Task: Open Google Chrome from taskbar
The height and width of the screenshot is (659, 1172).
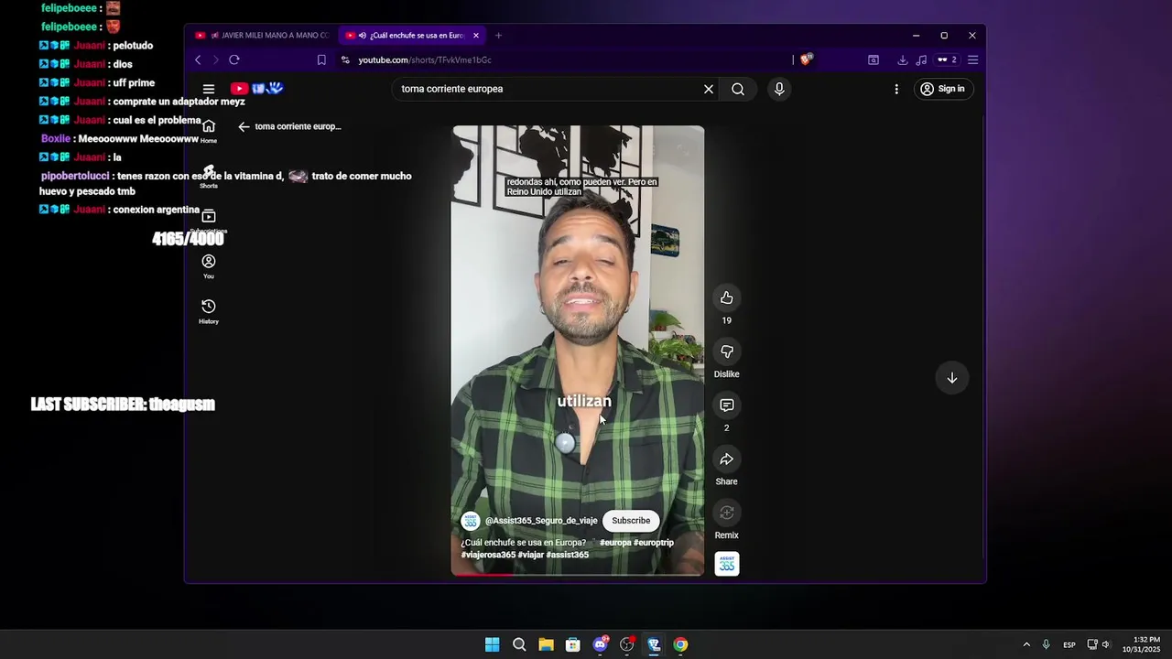Action: (680, 644)
